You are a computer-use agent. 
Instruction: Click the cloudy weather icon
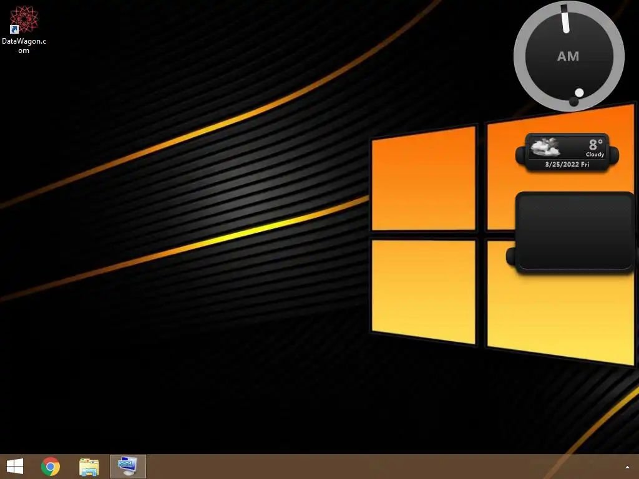(x=545, y=147)
